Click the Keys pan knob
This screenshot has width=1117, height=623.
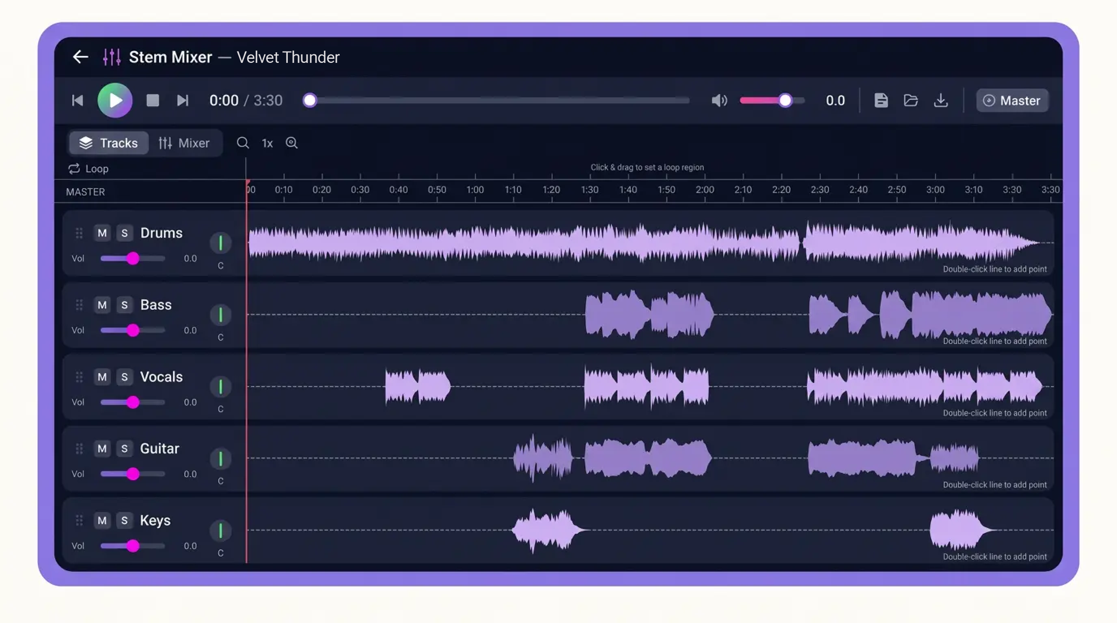click(221, 530)
